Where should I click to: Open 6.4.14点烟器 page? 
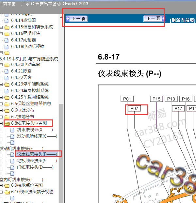tap(24, 20)
